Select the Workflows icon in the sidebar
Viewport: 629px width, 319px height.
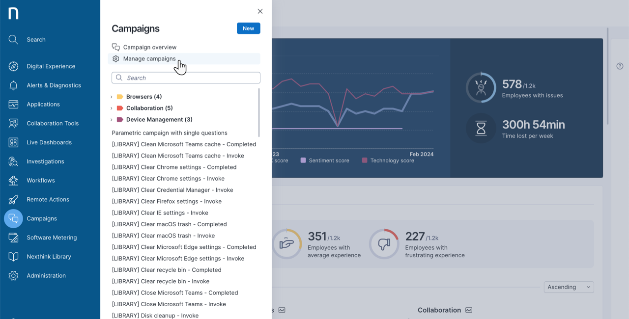14,180
